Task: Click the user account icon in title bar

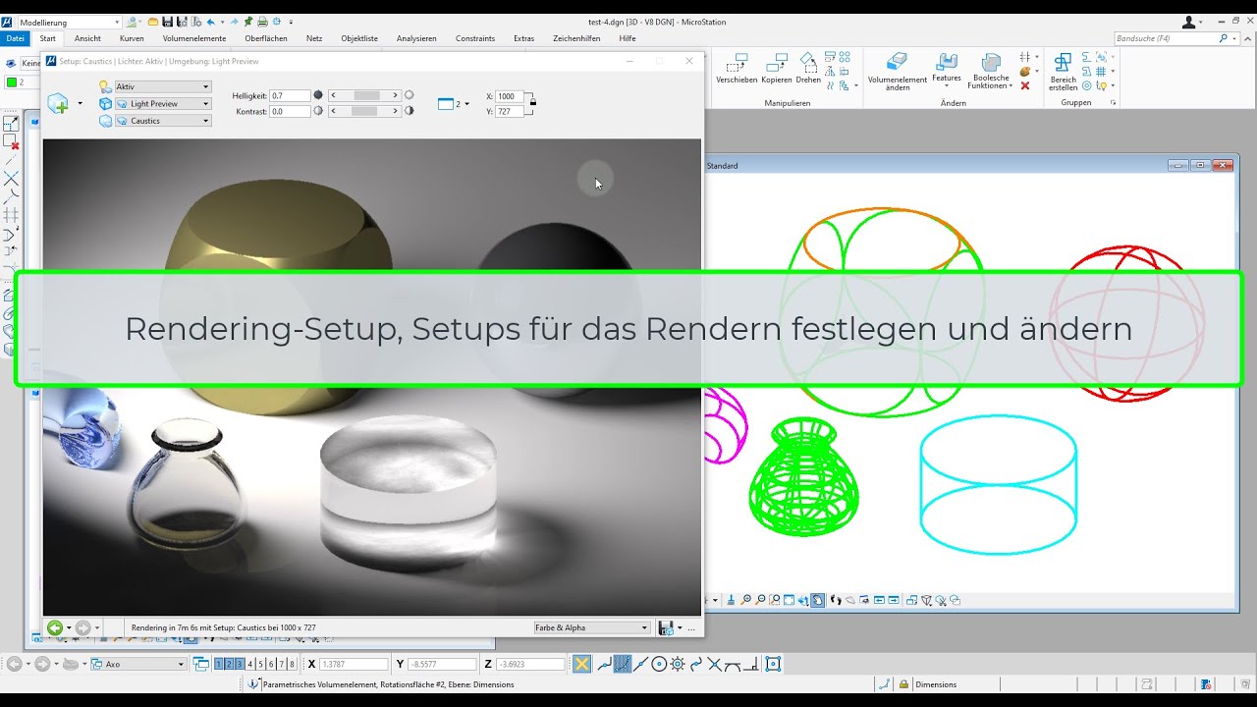Action: click(x=1189, y=22)
